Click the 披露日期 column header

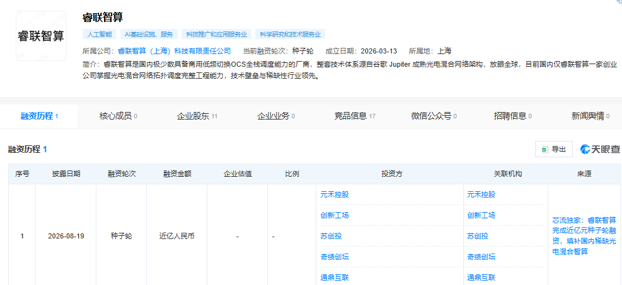coord(66,174)
